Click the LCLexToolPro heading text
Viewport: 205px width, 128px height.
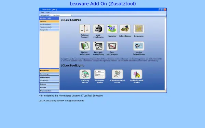71,20
